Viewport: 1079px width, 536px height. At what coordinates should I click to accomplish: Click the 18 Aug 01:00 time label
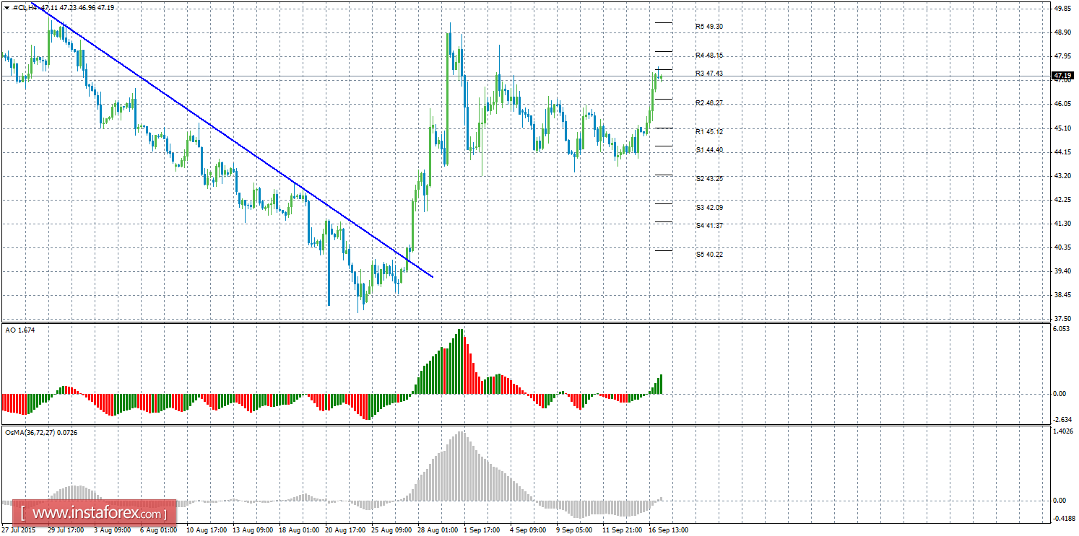pyautogui.click(x=299, y=530)
